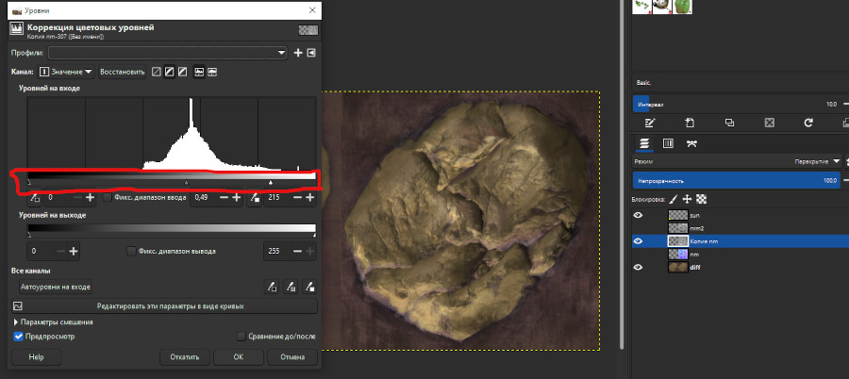Click the refresh brushes icon
849x379 pixels.
(808, 123)
